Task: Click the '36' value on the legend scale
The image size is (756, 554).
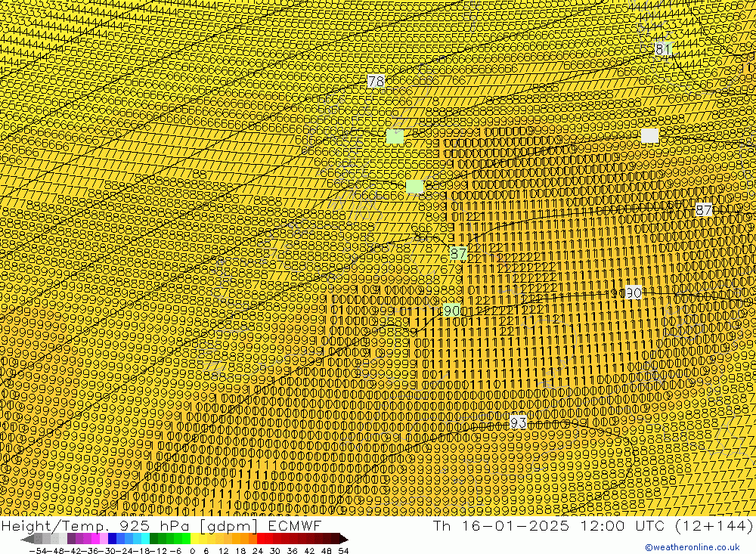Action: 292,550
